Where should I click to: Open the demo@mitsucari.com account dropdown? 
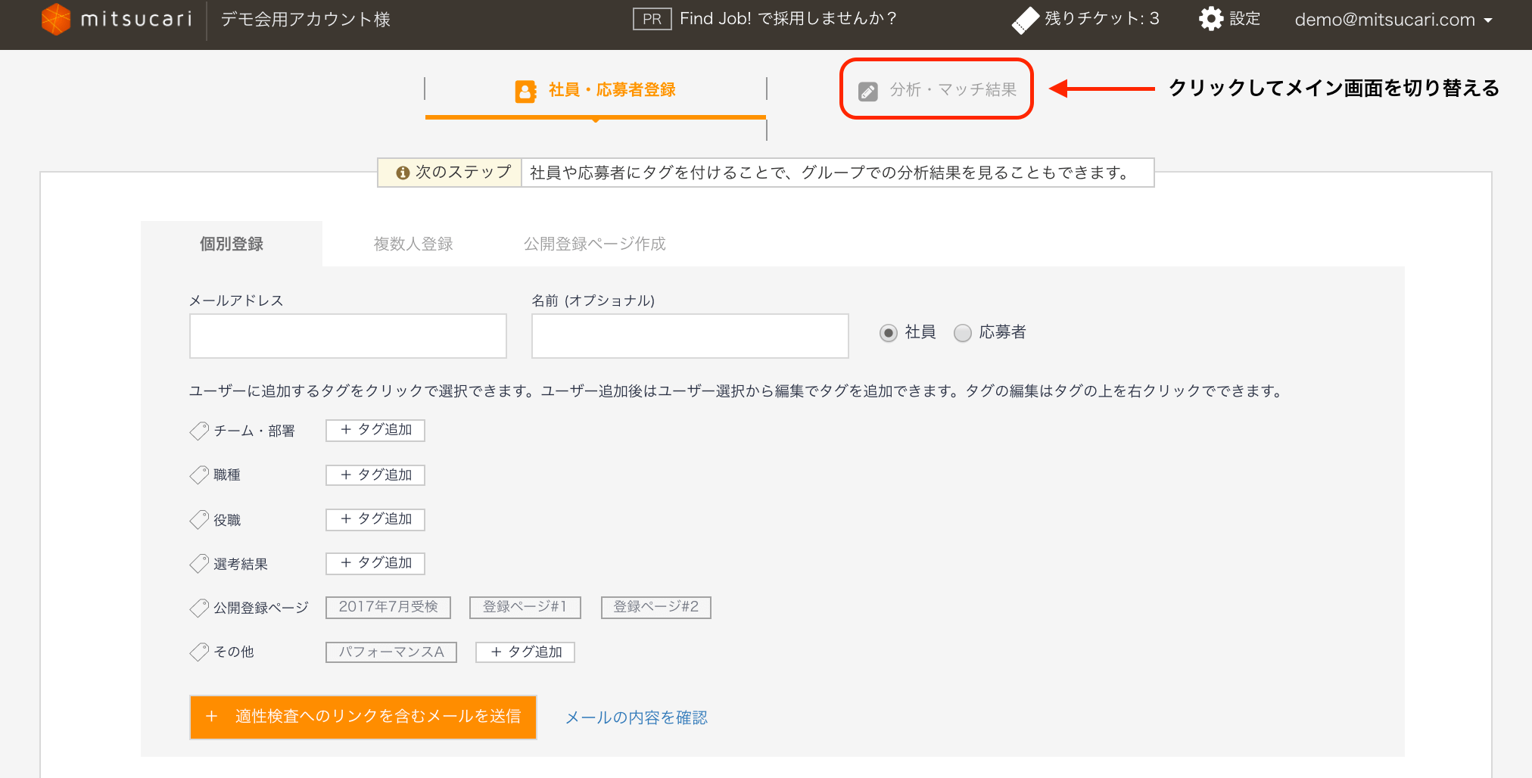pyautogui.click(x=1393, y=20)
